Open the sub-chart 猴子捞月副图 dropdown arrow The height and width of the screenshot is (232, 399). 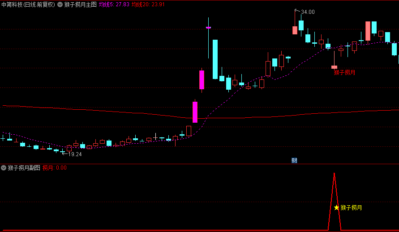(4, 168)
